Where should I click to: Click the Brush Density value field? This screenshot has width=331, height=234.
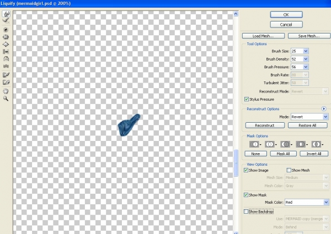(297, 59)
